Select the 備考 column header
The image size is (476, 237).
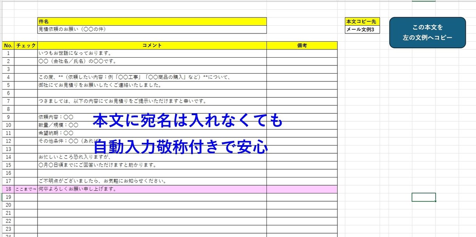(302, 46)
